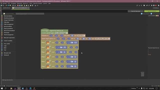Open the Workspace menu
Image resolution: width=160 pixels, height=90 pixels.
(x=13, y=3)
